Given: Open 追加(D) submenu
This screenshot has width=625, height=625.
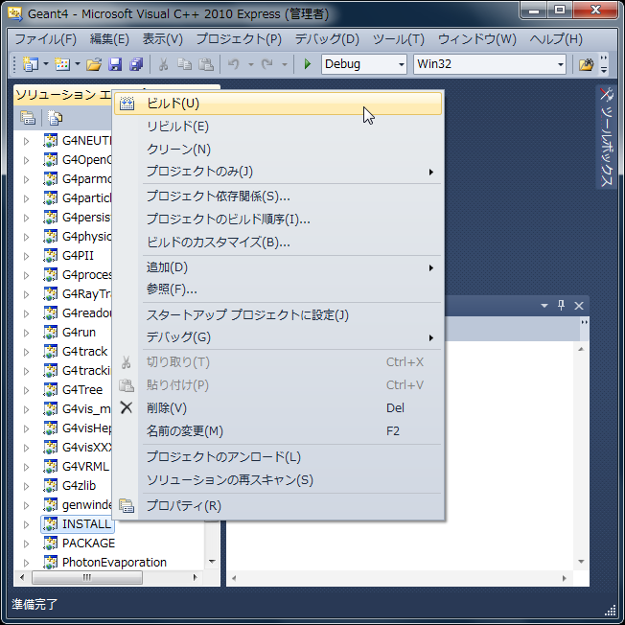Looking at the screenshot, I should pos(278,267).
